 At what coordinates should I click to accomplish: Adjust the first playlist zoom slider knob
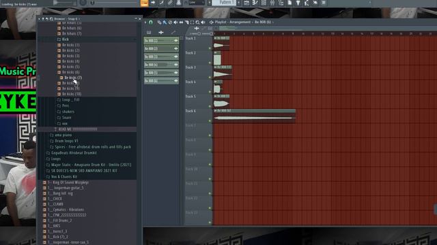pos(199,33)
